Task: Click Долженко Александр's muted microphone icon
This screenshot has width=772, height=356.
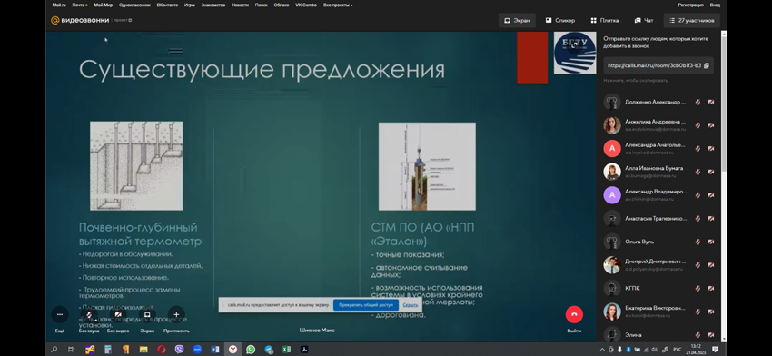Action: point(698,103)
